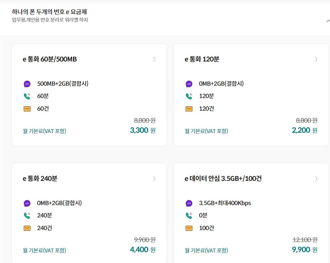
Task: Select the phone icon showing 120분
Action: point(189,96)
